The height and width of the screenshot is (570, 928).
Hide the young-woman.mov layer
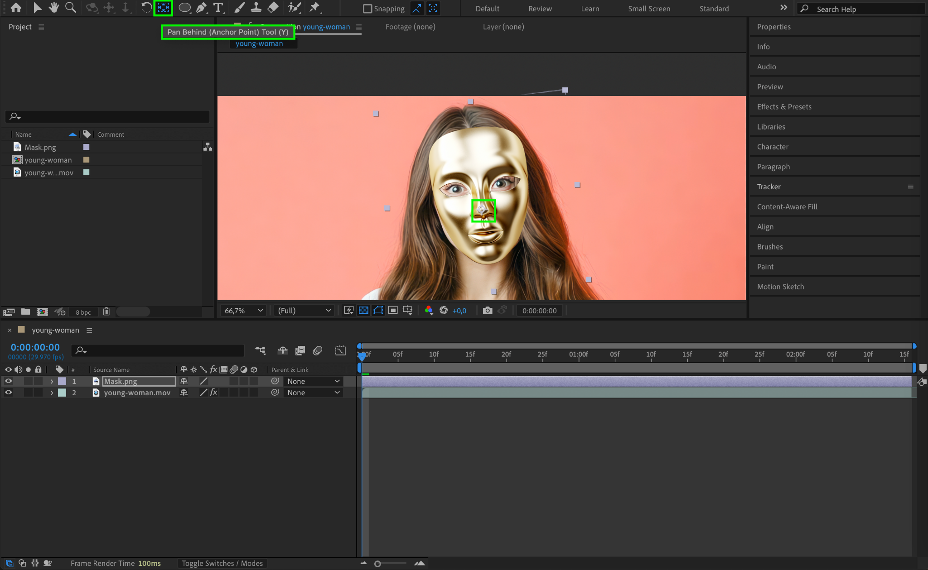[8, 393]
